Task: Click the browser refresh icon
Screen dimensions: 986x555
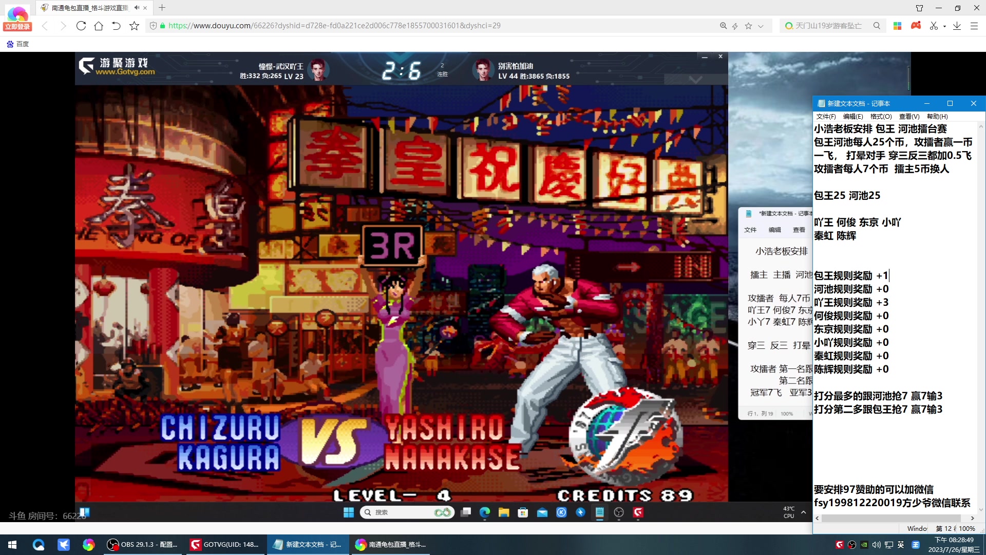Action: [81, 26]
